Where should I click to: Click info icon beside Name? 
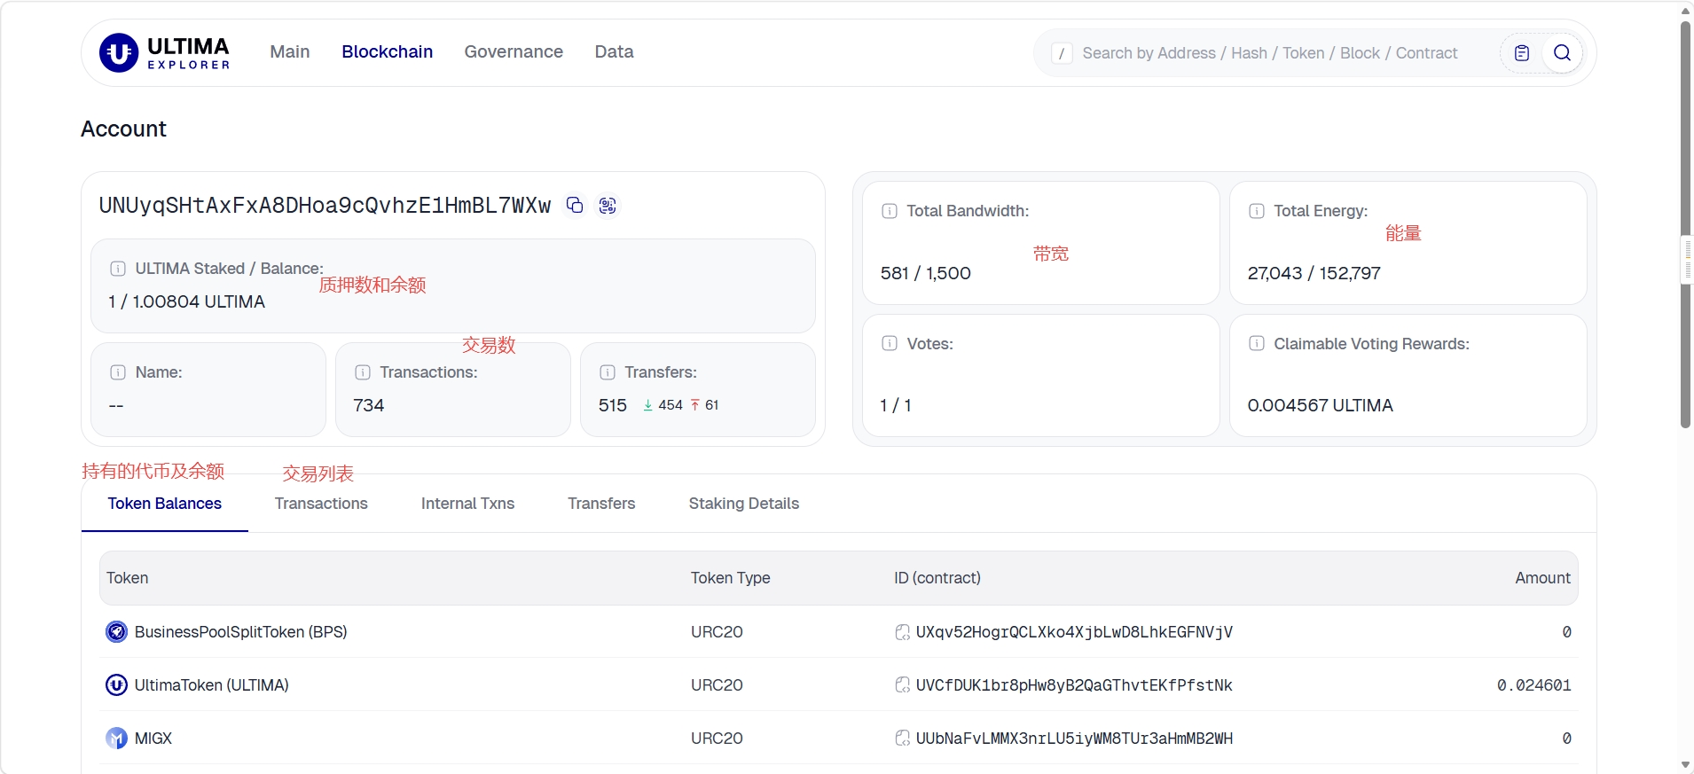click(x=118, y=372)
